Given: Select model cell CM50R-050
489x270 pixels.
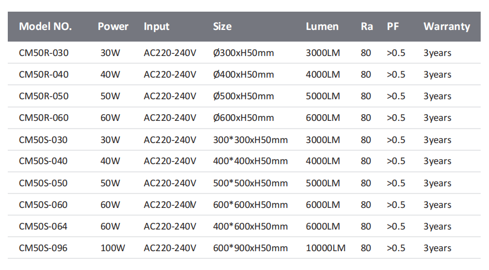Looking at the screenshot, I should [x=44, y=96].
